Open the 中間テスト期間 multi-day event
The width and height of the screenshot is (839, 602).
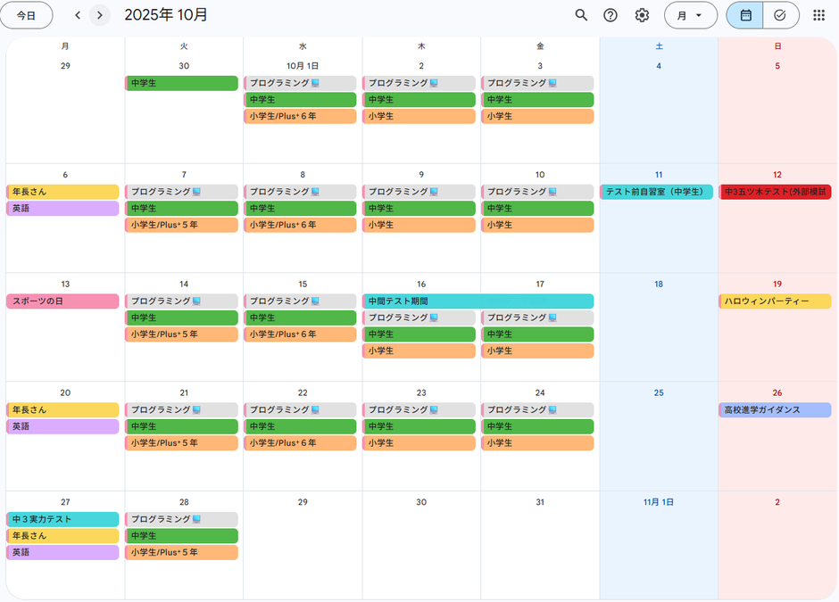[478, 301]
